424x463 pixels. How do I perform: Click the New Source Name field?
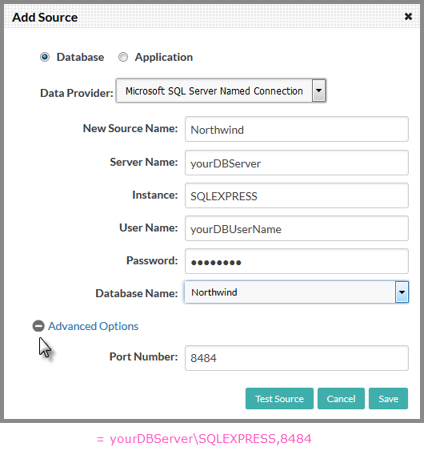coord(297,129)
